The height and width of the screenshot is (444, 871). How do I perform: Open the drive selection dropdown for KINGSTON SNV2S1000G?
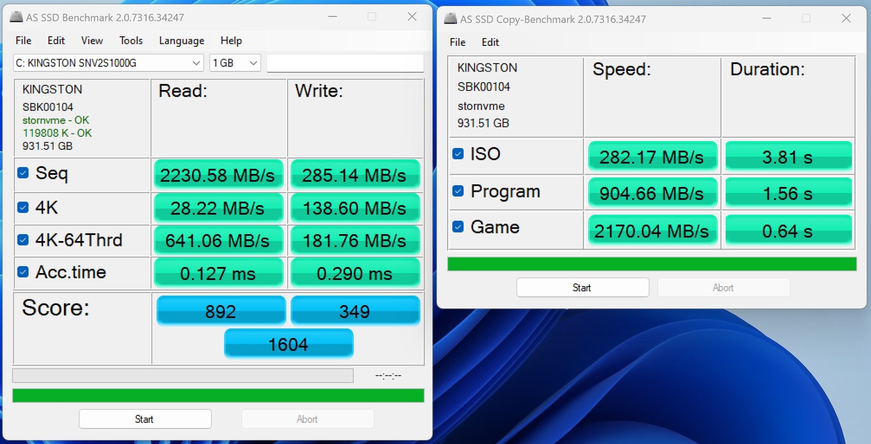pyautogui.click(x=196, y=63)
